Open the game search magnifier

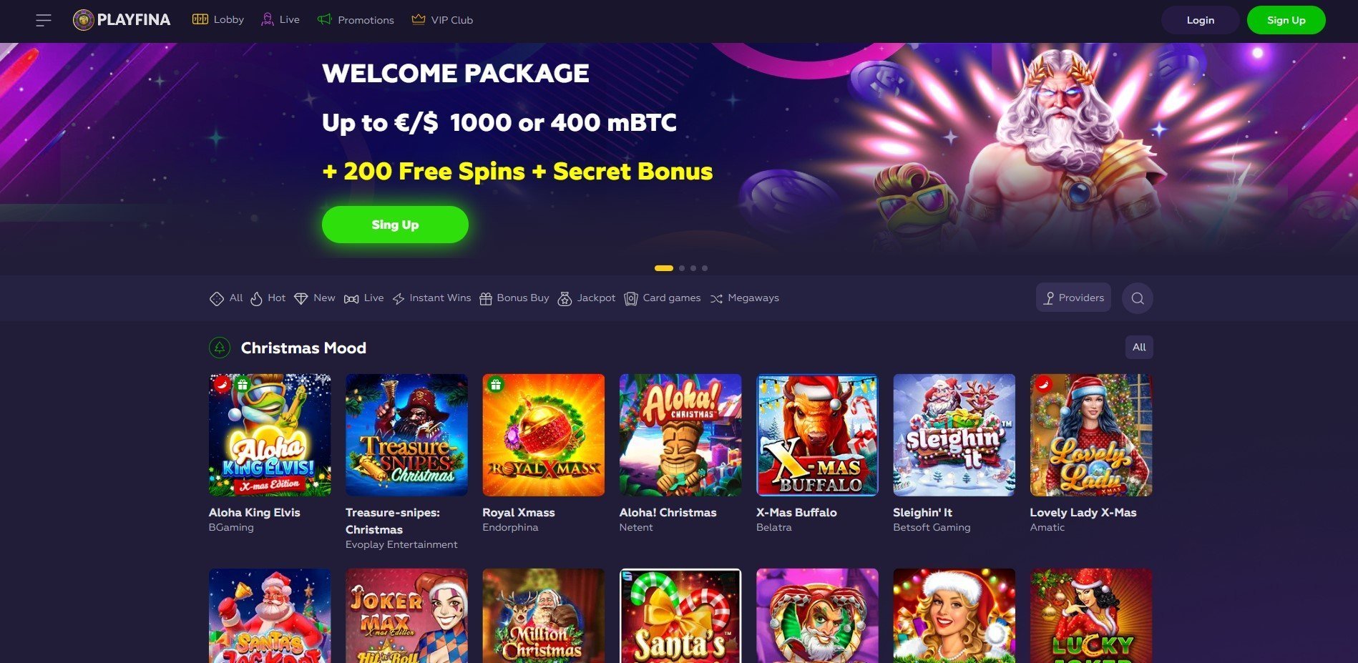pos(1138,298)
